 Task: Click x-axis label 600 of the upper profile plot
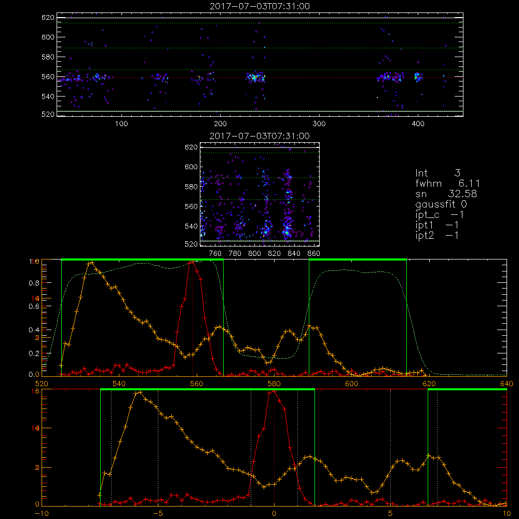[x=351, y=384]
